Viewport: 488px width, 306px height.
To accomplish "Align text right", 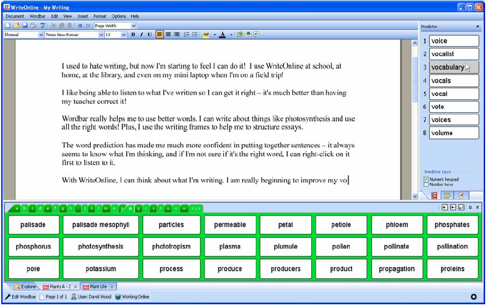I will pos(177,34).
